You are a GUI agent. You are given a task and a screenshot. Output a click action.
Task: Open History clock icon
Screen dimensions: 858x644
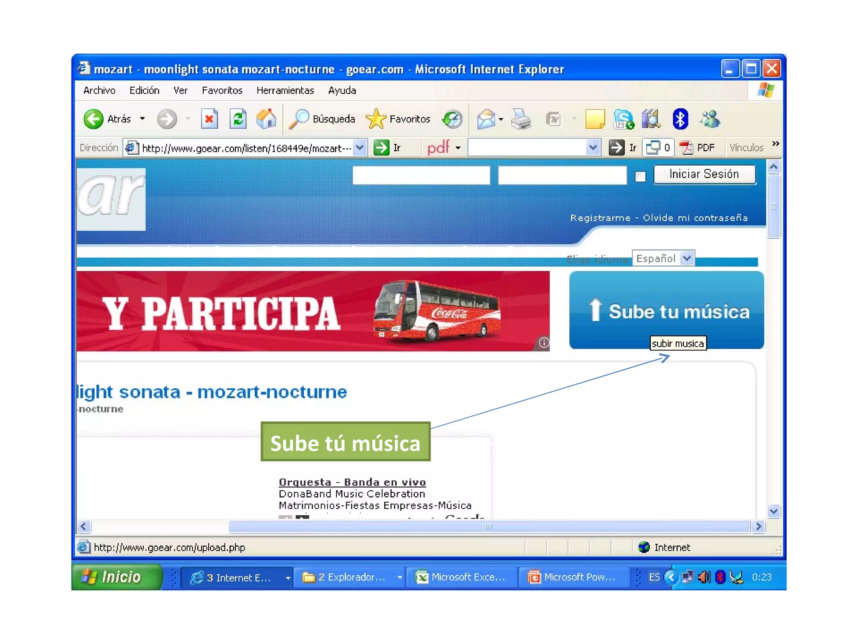point(452,119)
